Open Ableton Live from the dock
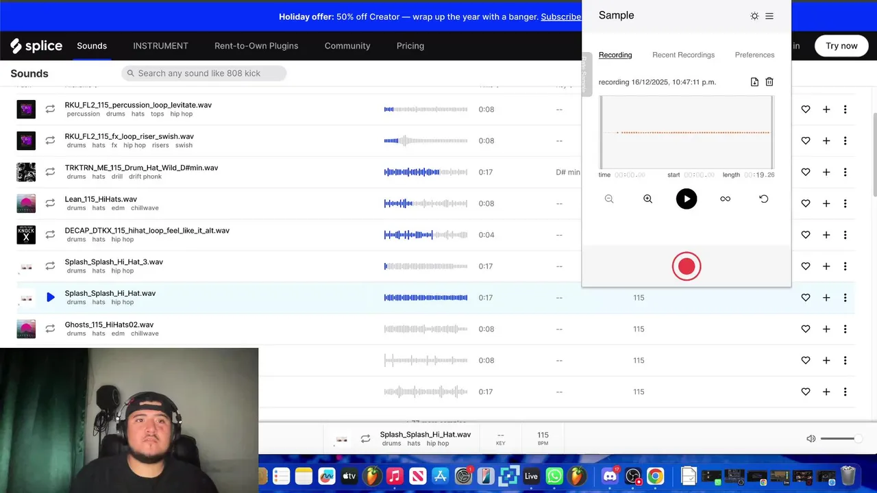The height and width of the screenshot is (493, 877). point(531,476)
